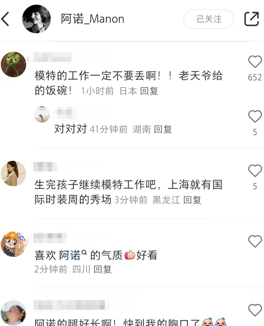Like the comment with 652 likes

click(255, 62)
